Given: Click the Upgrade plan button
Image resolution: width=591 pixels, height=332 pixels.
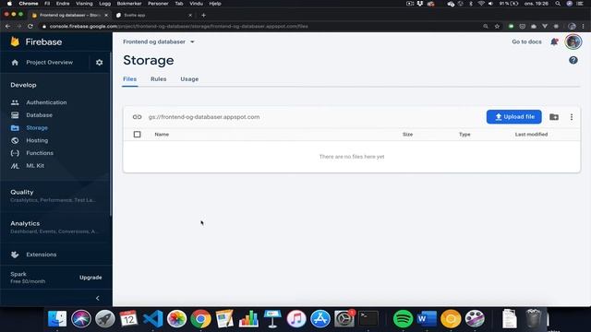Looking at the screenshot, I should coord(90,278).
